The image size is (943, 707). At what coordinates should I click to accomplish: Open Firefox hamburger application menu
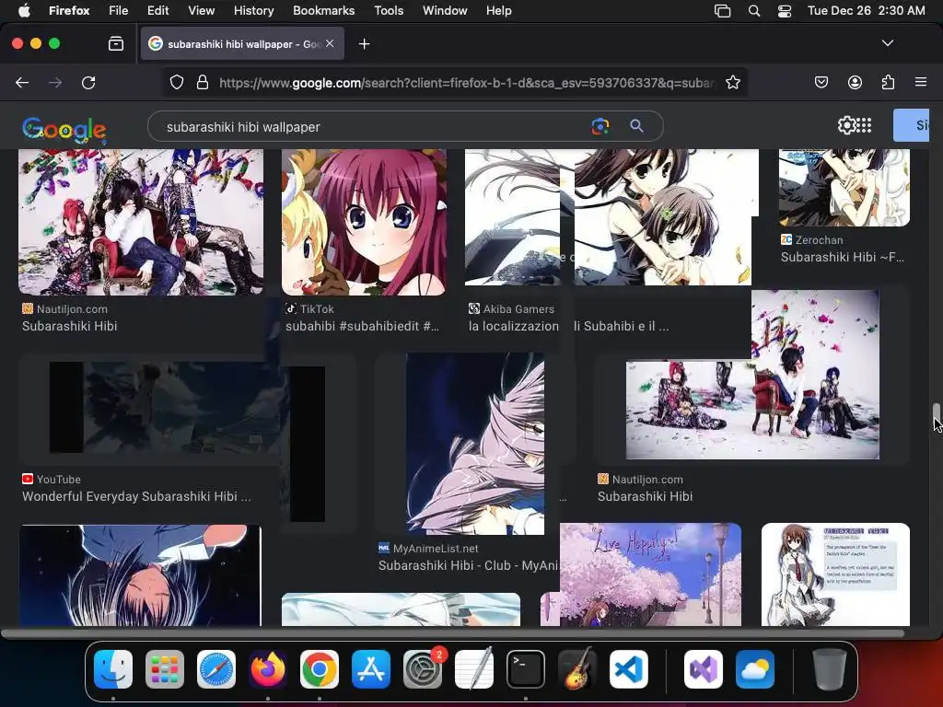coord(920,82)
